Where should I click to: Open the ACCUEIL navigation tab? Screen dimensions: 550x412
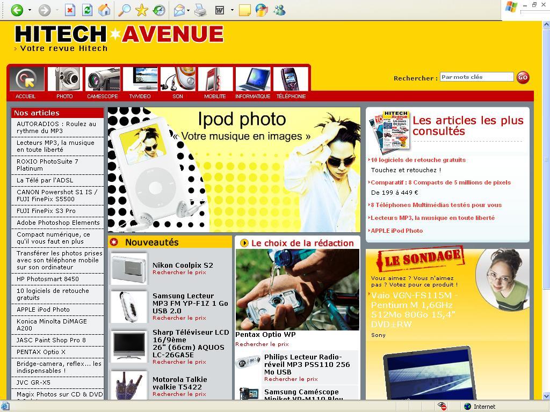(x=26, y=83)
